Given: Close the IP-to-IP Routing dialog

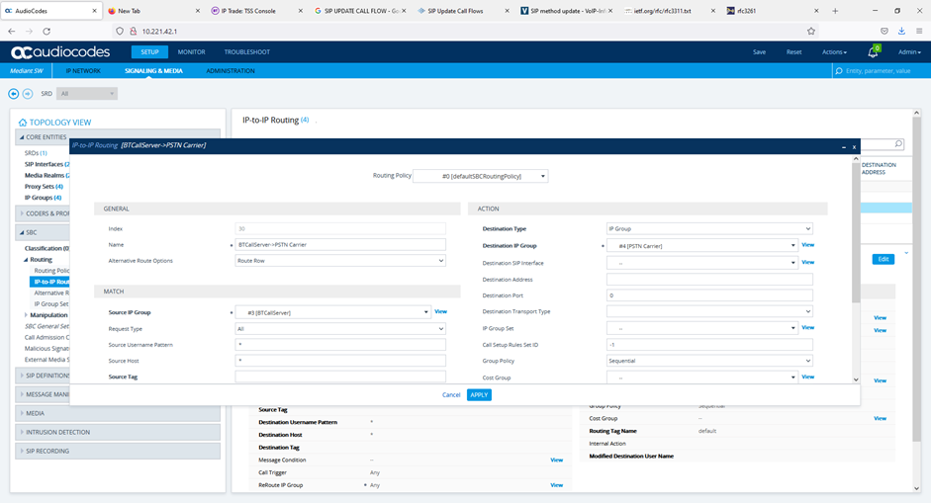Looking at the screenshot, I should (x=855, y=146).
